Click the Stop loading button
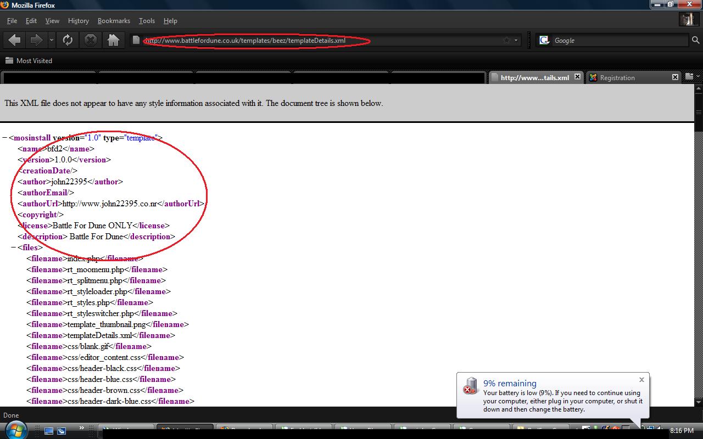Image resolution: width=703 pixels, height=439 pixels. 91,40
